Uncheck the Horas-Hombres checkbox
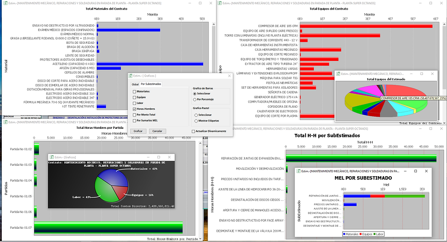Viewport: 447px width, 242px height. click(134, 109)
